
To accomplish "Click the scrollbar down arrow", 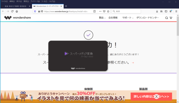I will point(178,102).
